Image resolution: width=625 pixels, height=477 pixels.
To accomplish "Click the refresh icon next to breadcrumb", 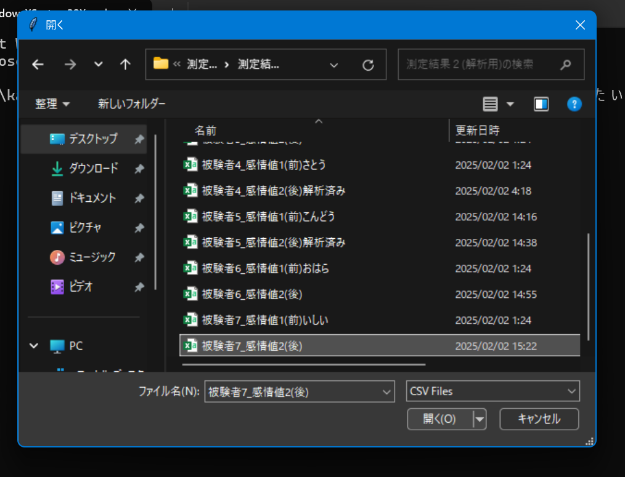I will [368, 64].
